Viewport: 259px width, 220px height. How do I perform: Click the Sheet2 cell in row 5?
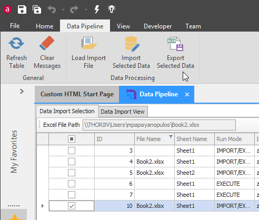194,173
